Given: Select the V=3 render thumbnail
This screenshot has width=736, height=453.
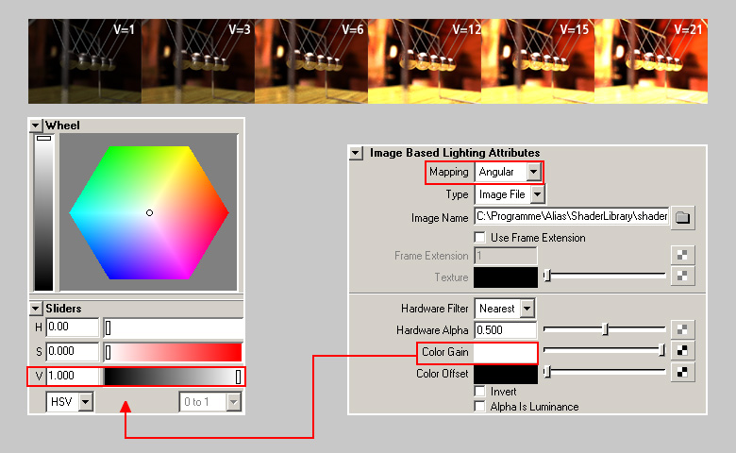Looking at the screenshot, I should [x=198, y=61].
